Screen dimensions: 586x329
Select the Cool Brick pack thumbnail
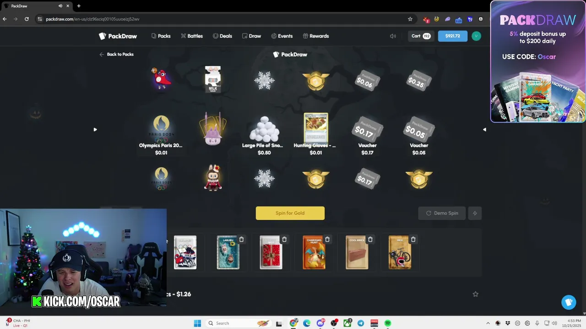pyautogui.click(x=357, y=252)
